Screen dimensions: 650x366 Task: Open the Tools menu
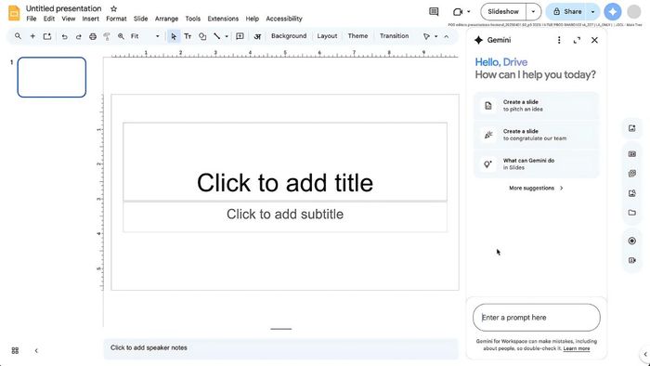click(x=193, y=19)
